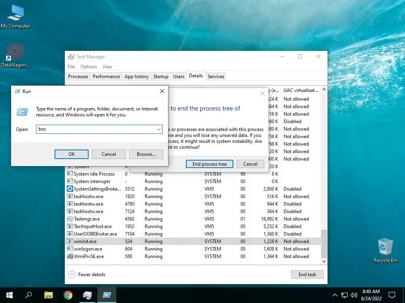Click the vertical scrollbar thumb
The width and height of the screenshot is (405, 303).
click(x=324, y=243)
